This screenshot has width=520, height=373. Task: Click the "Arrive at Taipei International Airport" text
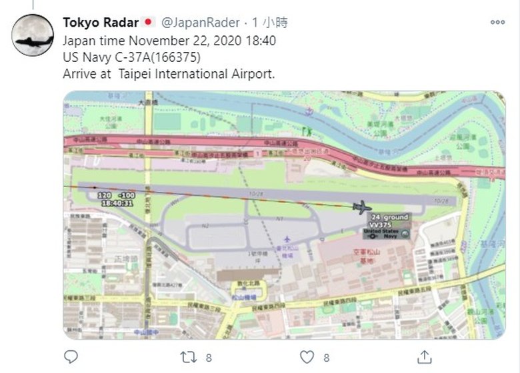click(169, 74)
